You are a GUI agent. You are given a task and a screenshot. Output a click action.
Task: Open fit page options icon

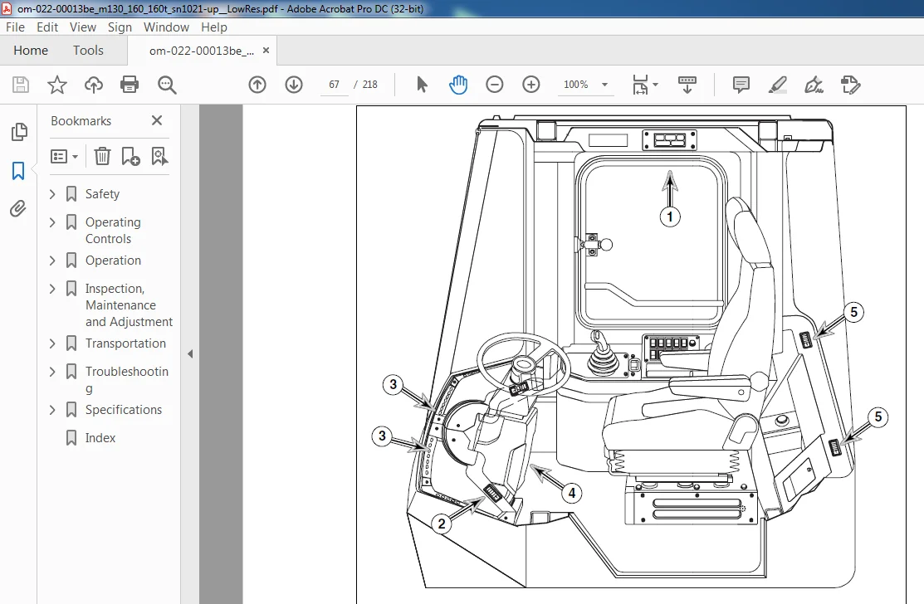click(645, 85)
